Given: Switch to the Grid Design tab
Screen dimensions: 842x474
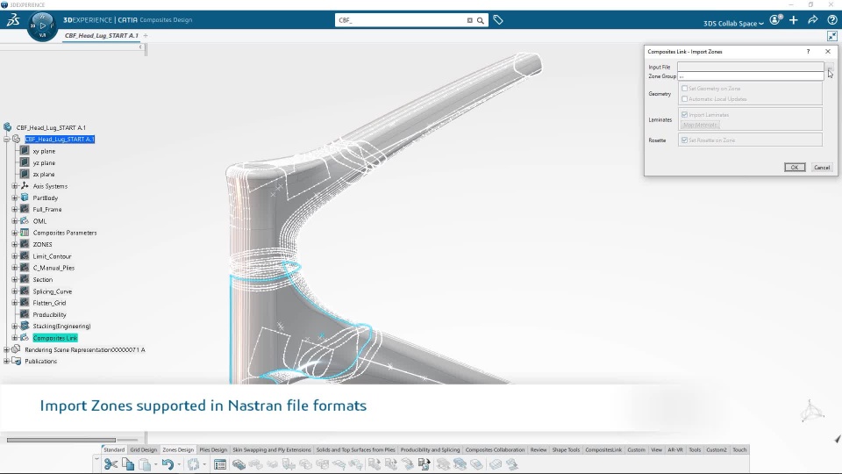Looking at the screenshot, I should [143, 449].
